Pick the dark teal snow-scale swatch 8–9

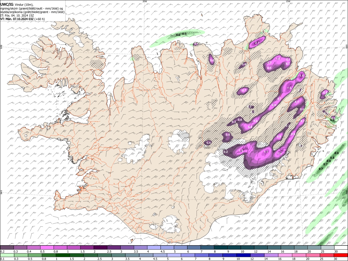(221, 247)
